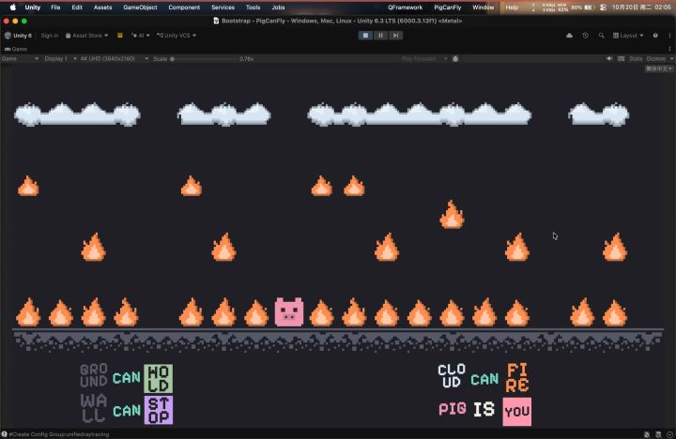Click the IS word block
676x439 pixels.
click(484, 409)
